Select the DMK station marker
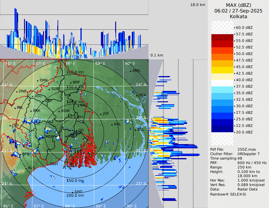269x208 pixels. (38, 81)
